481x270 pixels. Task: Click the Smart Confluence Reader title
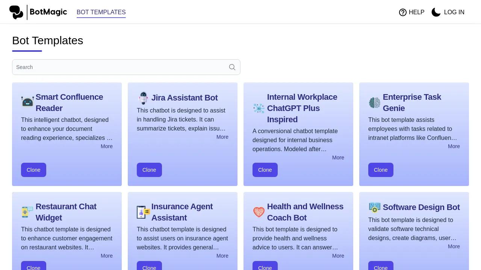click(70, 102)
